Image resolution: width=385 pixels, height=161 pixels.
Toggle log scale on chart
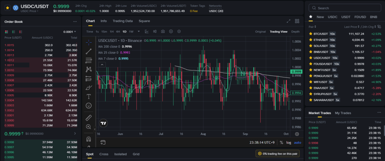click(288, 143)
